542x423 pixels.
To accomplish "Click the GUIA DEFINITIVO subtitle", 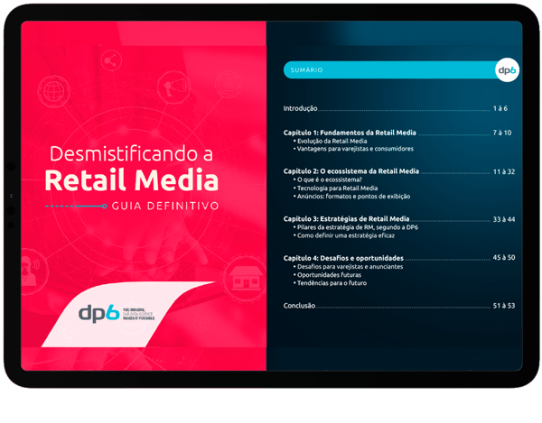I will coord(165,206).
